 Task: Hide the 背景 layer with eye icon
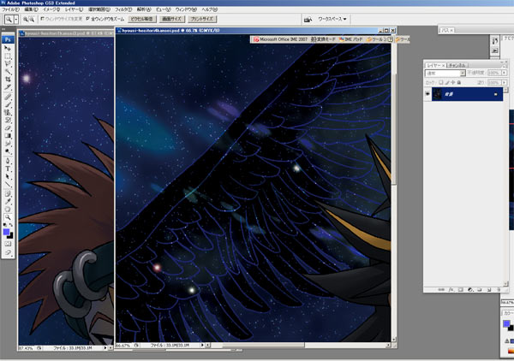click(427, 94)
